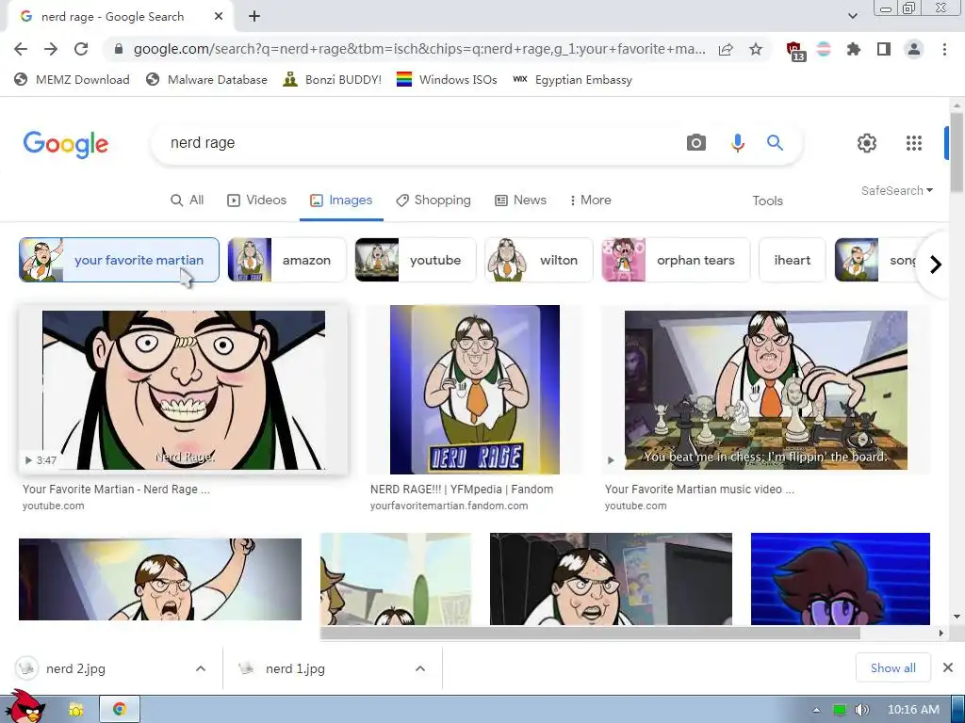Bookmark this page with the star icon

point(756,49)
